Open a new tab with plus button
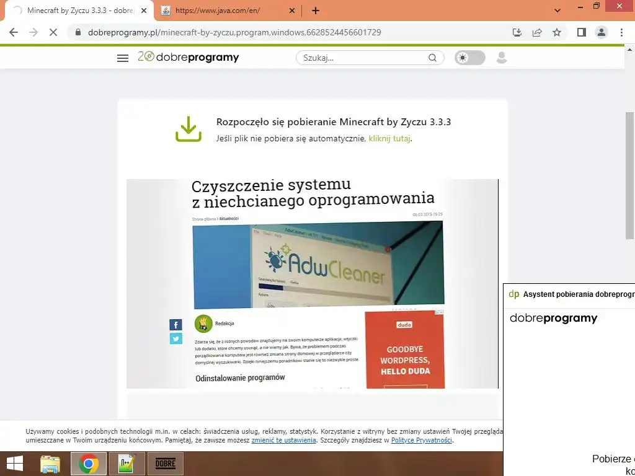 316,11
